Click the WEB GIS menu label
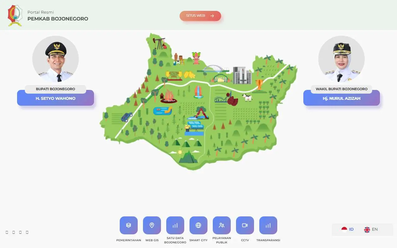 (152, 240)
